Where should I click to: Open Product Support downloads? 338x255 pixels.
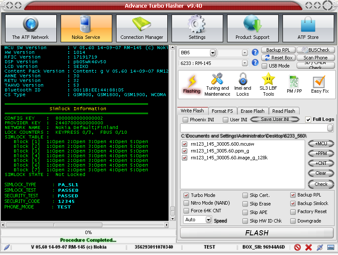point(253,28)
